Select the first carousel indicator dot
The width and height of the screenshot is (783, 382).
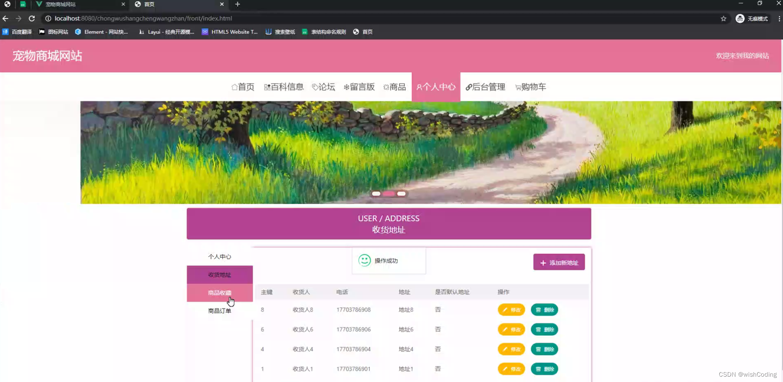[x=376, y=194]
